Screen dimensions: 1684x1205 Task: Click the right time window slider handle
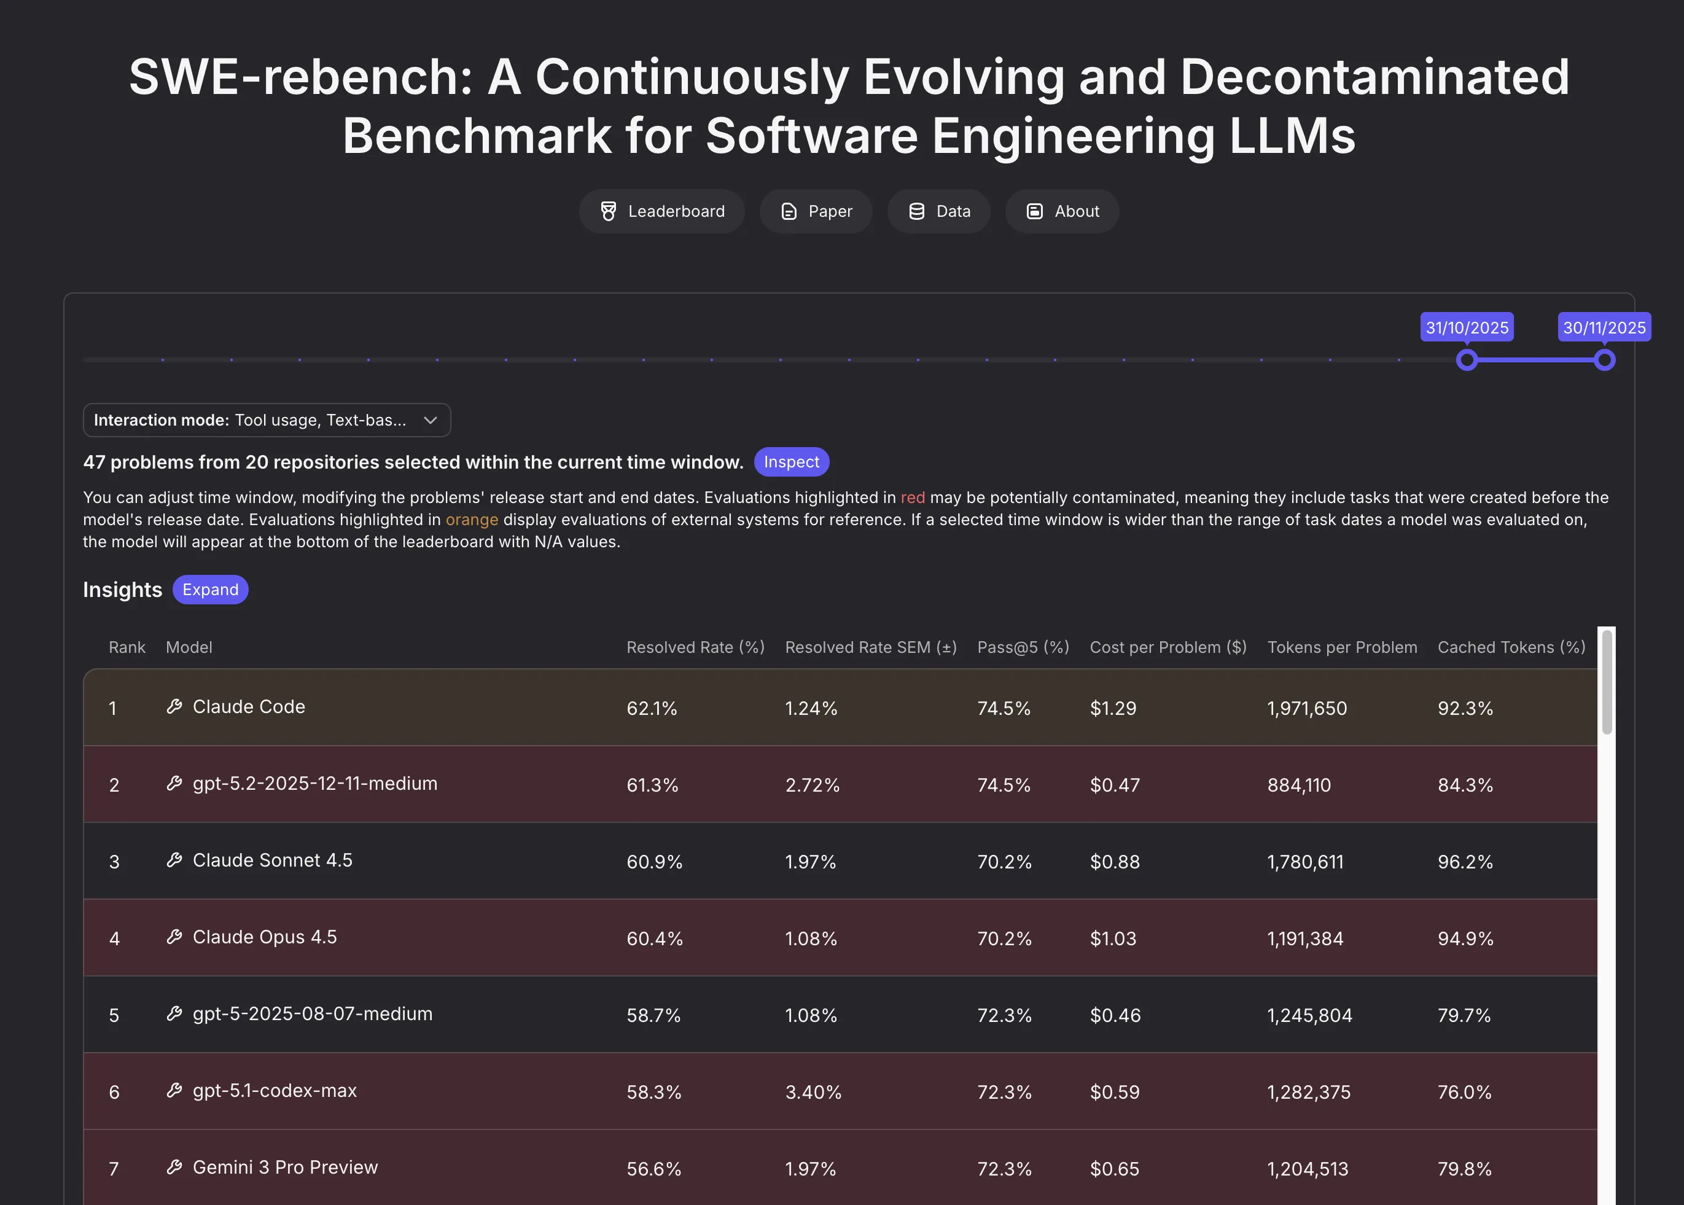[x=1604, y=360]
